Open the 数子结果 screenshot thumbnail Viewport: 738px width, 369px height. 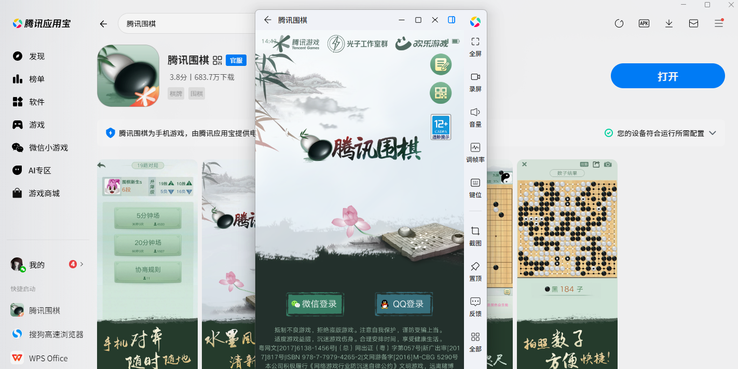567,264
